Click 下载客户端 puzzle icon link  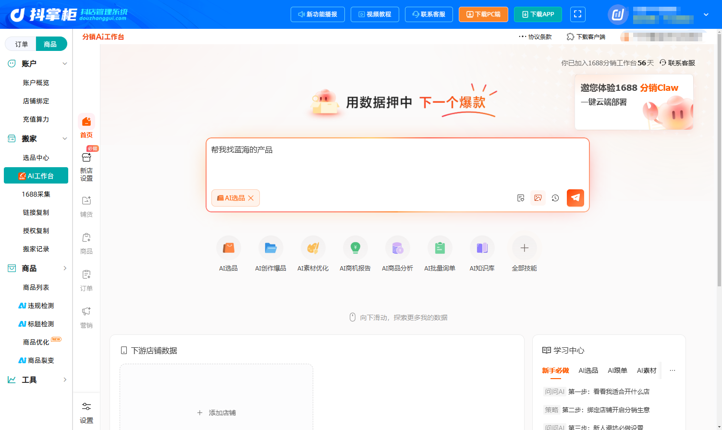click(586, 37)
